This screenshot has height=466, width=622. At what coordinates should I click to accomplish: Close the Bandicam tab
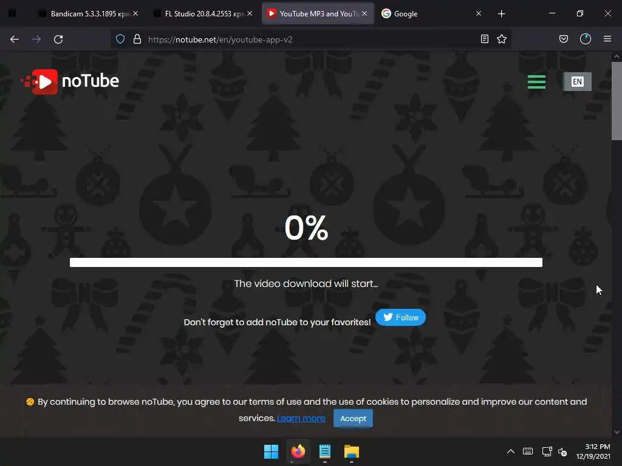(135, 13)
